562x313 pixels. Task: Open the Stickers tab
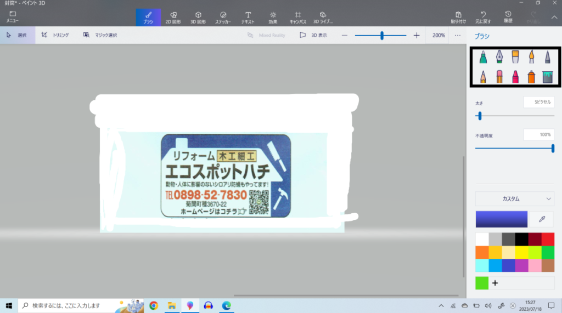pos(223,17)
